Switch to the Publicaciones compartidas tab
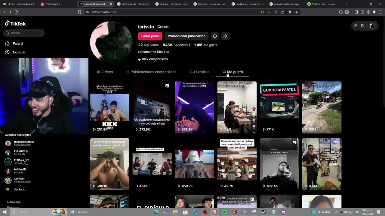 coord(151,72)
